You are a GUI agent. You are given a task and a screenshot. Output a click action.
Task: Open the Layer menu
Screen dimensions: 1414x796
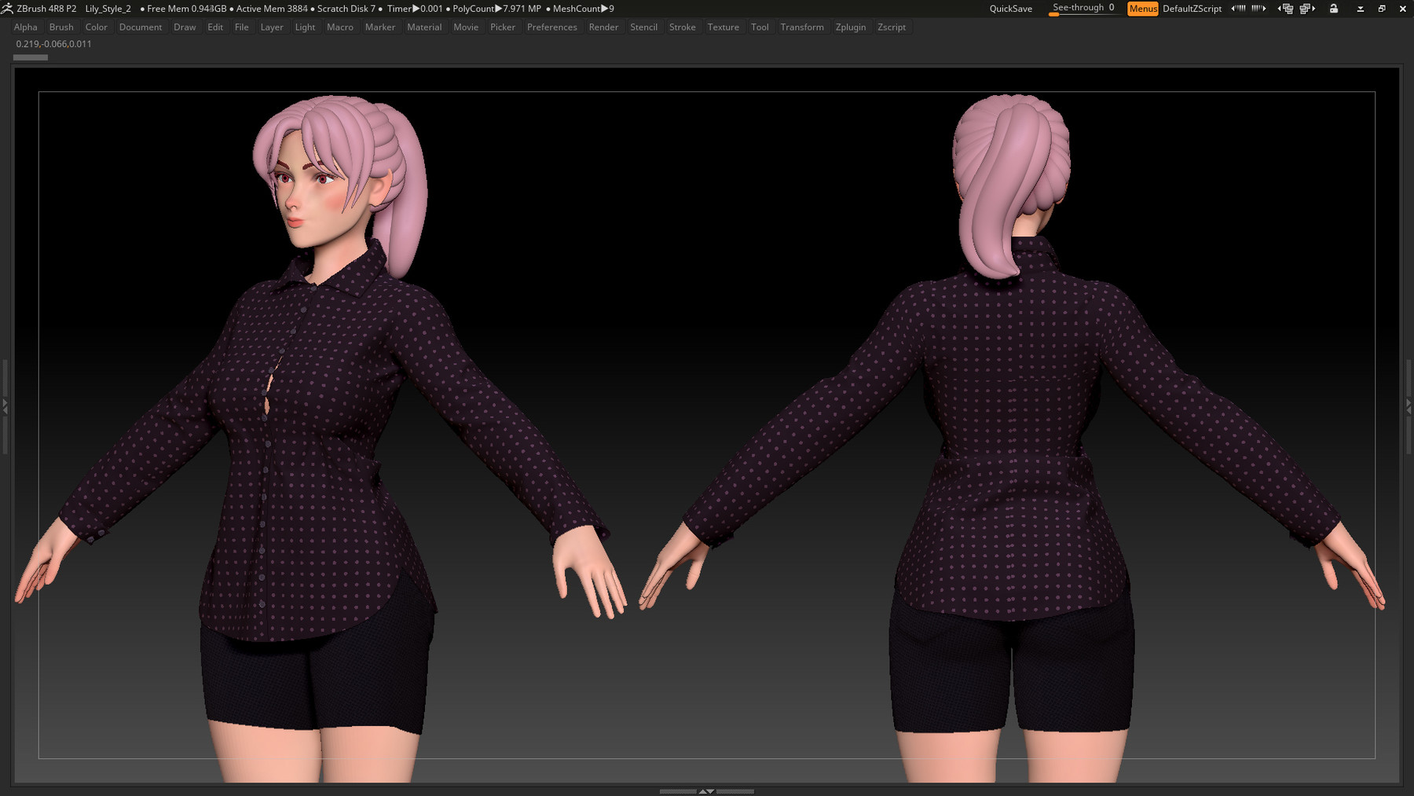click(x=272, y=27)
